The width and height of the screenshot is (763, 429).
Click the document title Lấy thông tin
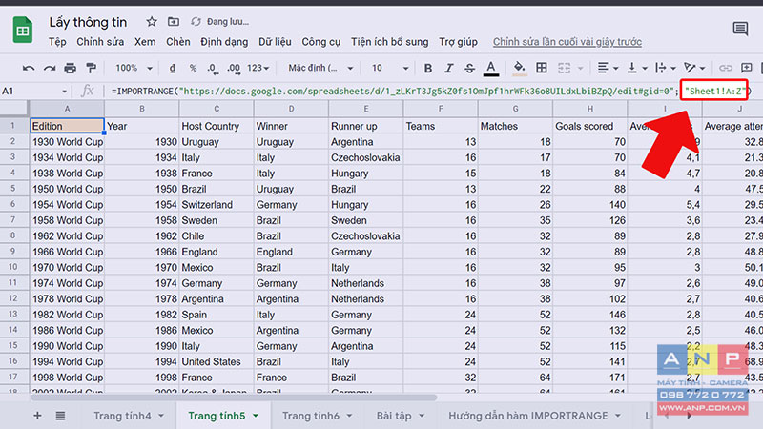[x=88, y=22]
